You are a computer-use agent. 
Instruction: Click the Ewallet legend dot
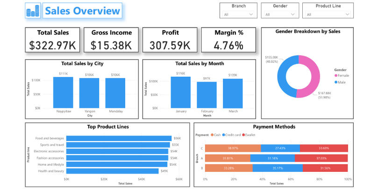click(x=243, y=135)
